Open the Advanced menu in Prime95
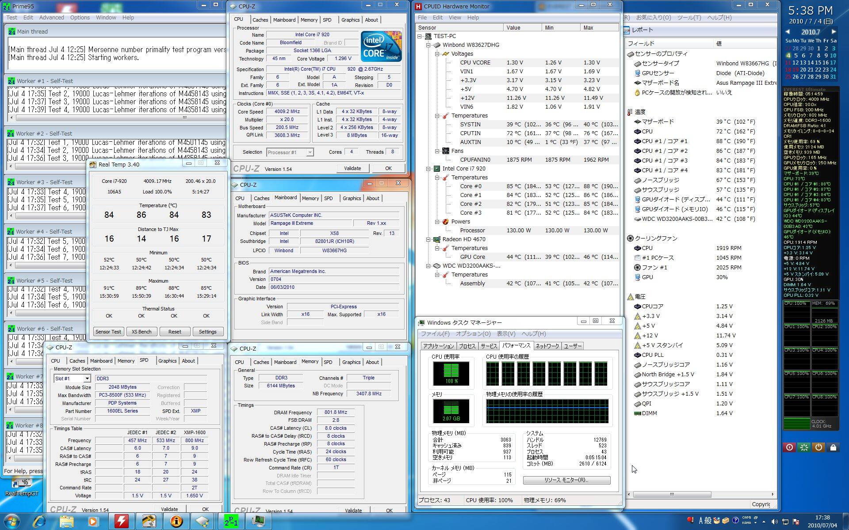The height and width of the screenshot is (530, 849). coord(51,18)
